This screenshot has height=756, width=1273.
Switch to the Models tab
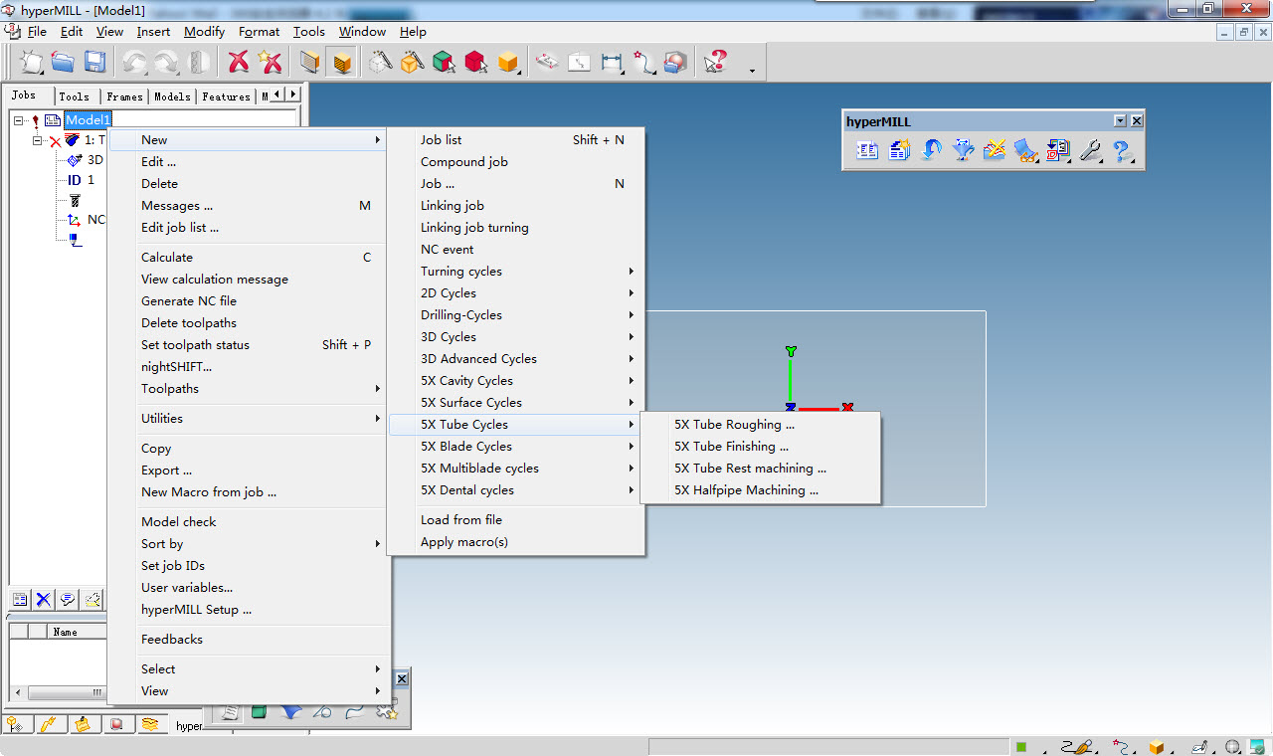coord(172,96)
